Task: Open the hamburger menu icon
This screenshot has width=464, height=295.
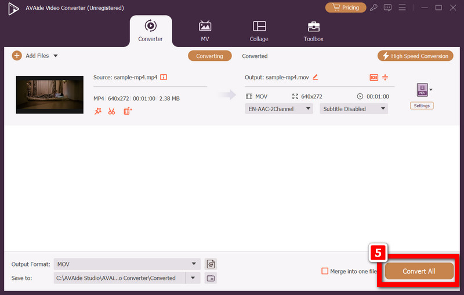Action: 402,8
